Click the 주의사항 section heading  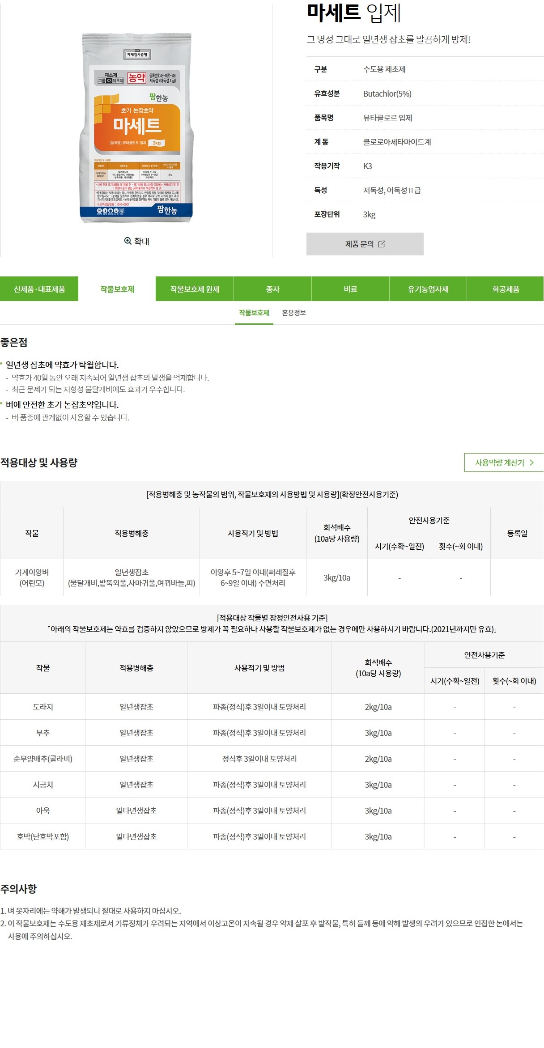18,889
